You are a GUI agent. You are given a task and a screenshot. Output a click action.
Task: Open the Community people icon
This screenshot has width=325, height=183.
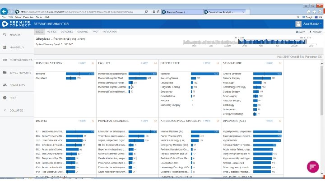click(5, 85)
